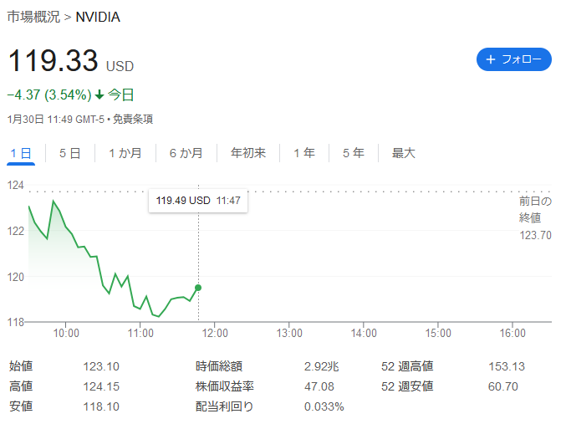Click the 安値 value 118.10
Viewport: 566px width, 424px height.
click(101, 406)
